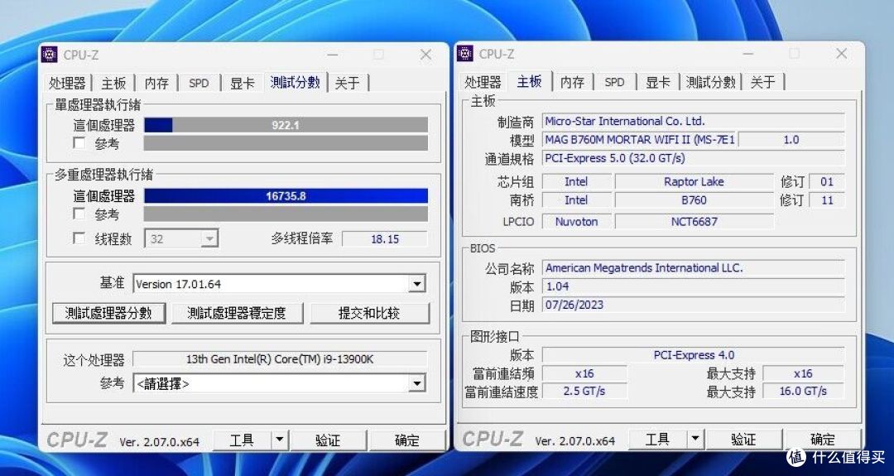
Task: Minimize the right CPU-Z window
Action: click(747, 54)
